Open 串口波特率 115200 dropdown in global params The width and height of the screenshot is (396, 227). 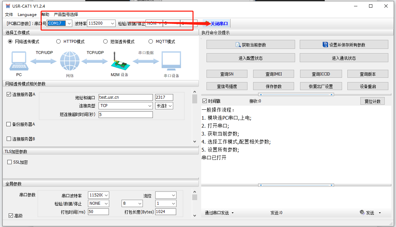[106, 195]
